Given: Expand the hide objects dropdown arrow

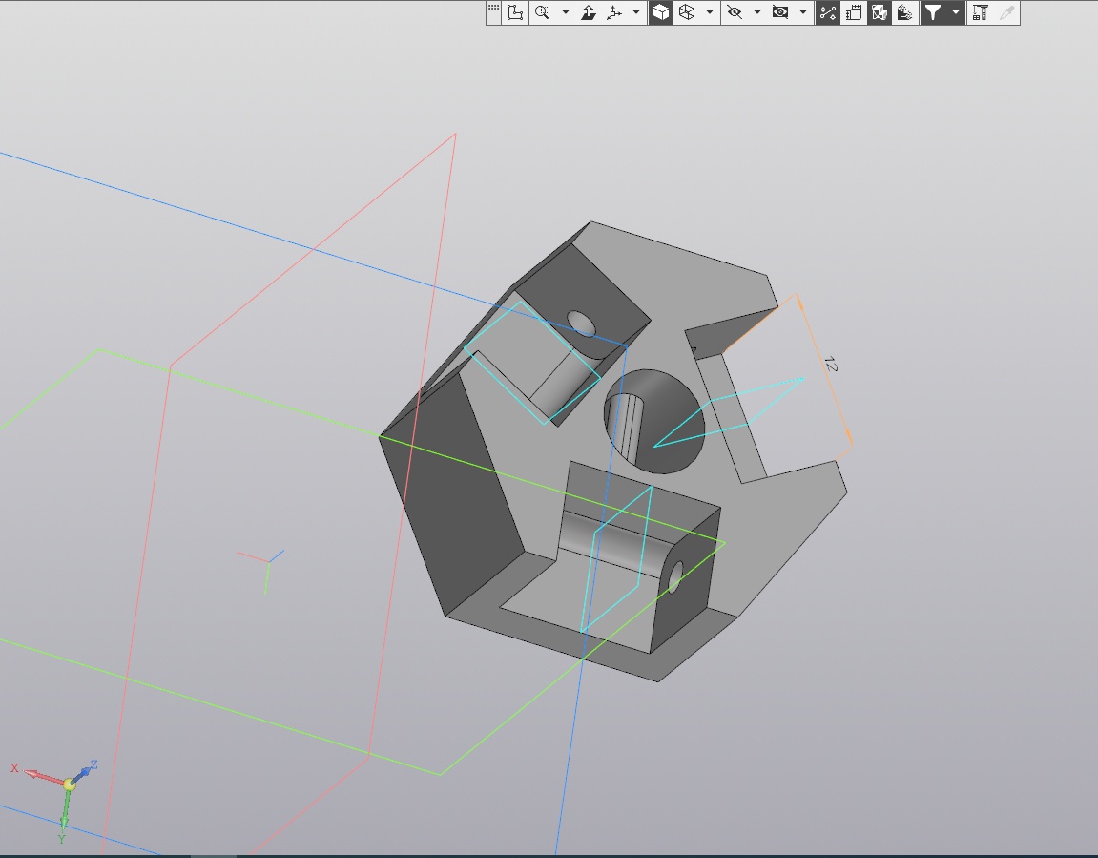Looking at the screenshot, I should click(x=756, y=12).
